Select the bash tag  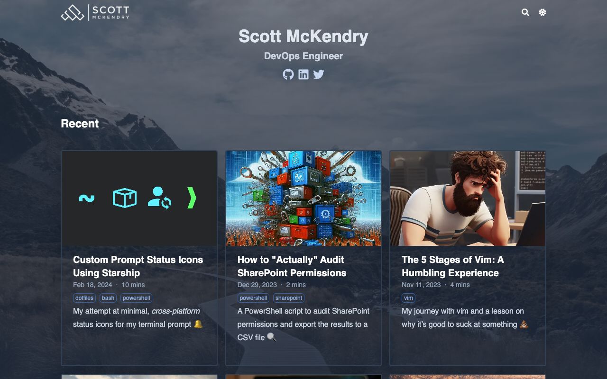(x=108, y=298)
